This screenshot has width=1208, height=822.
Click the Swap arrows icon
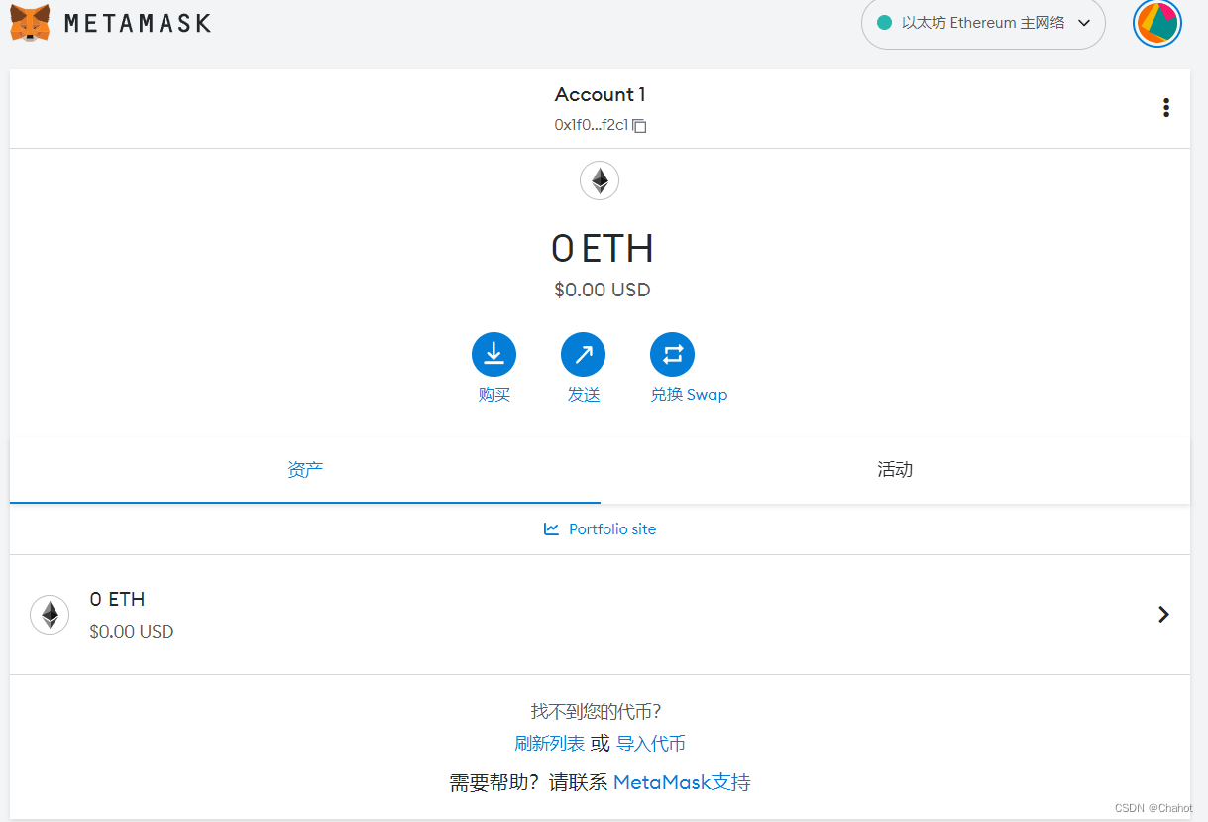click(x=672, y=354)
